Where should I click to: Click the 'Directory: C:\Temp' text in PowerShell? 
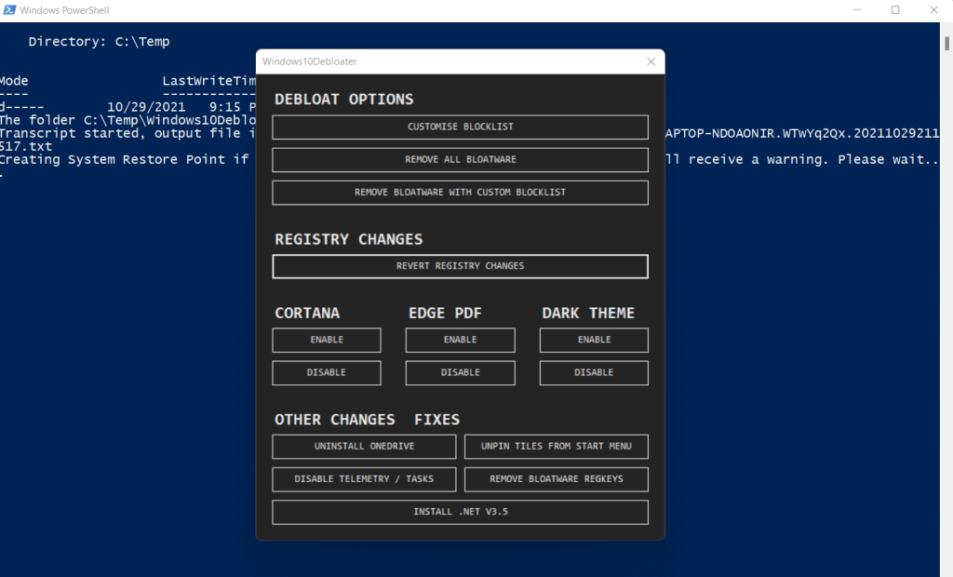click(x=99, y=41)
